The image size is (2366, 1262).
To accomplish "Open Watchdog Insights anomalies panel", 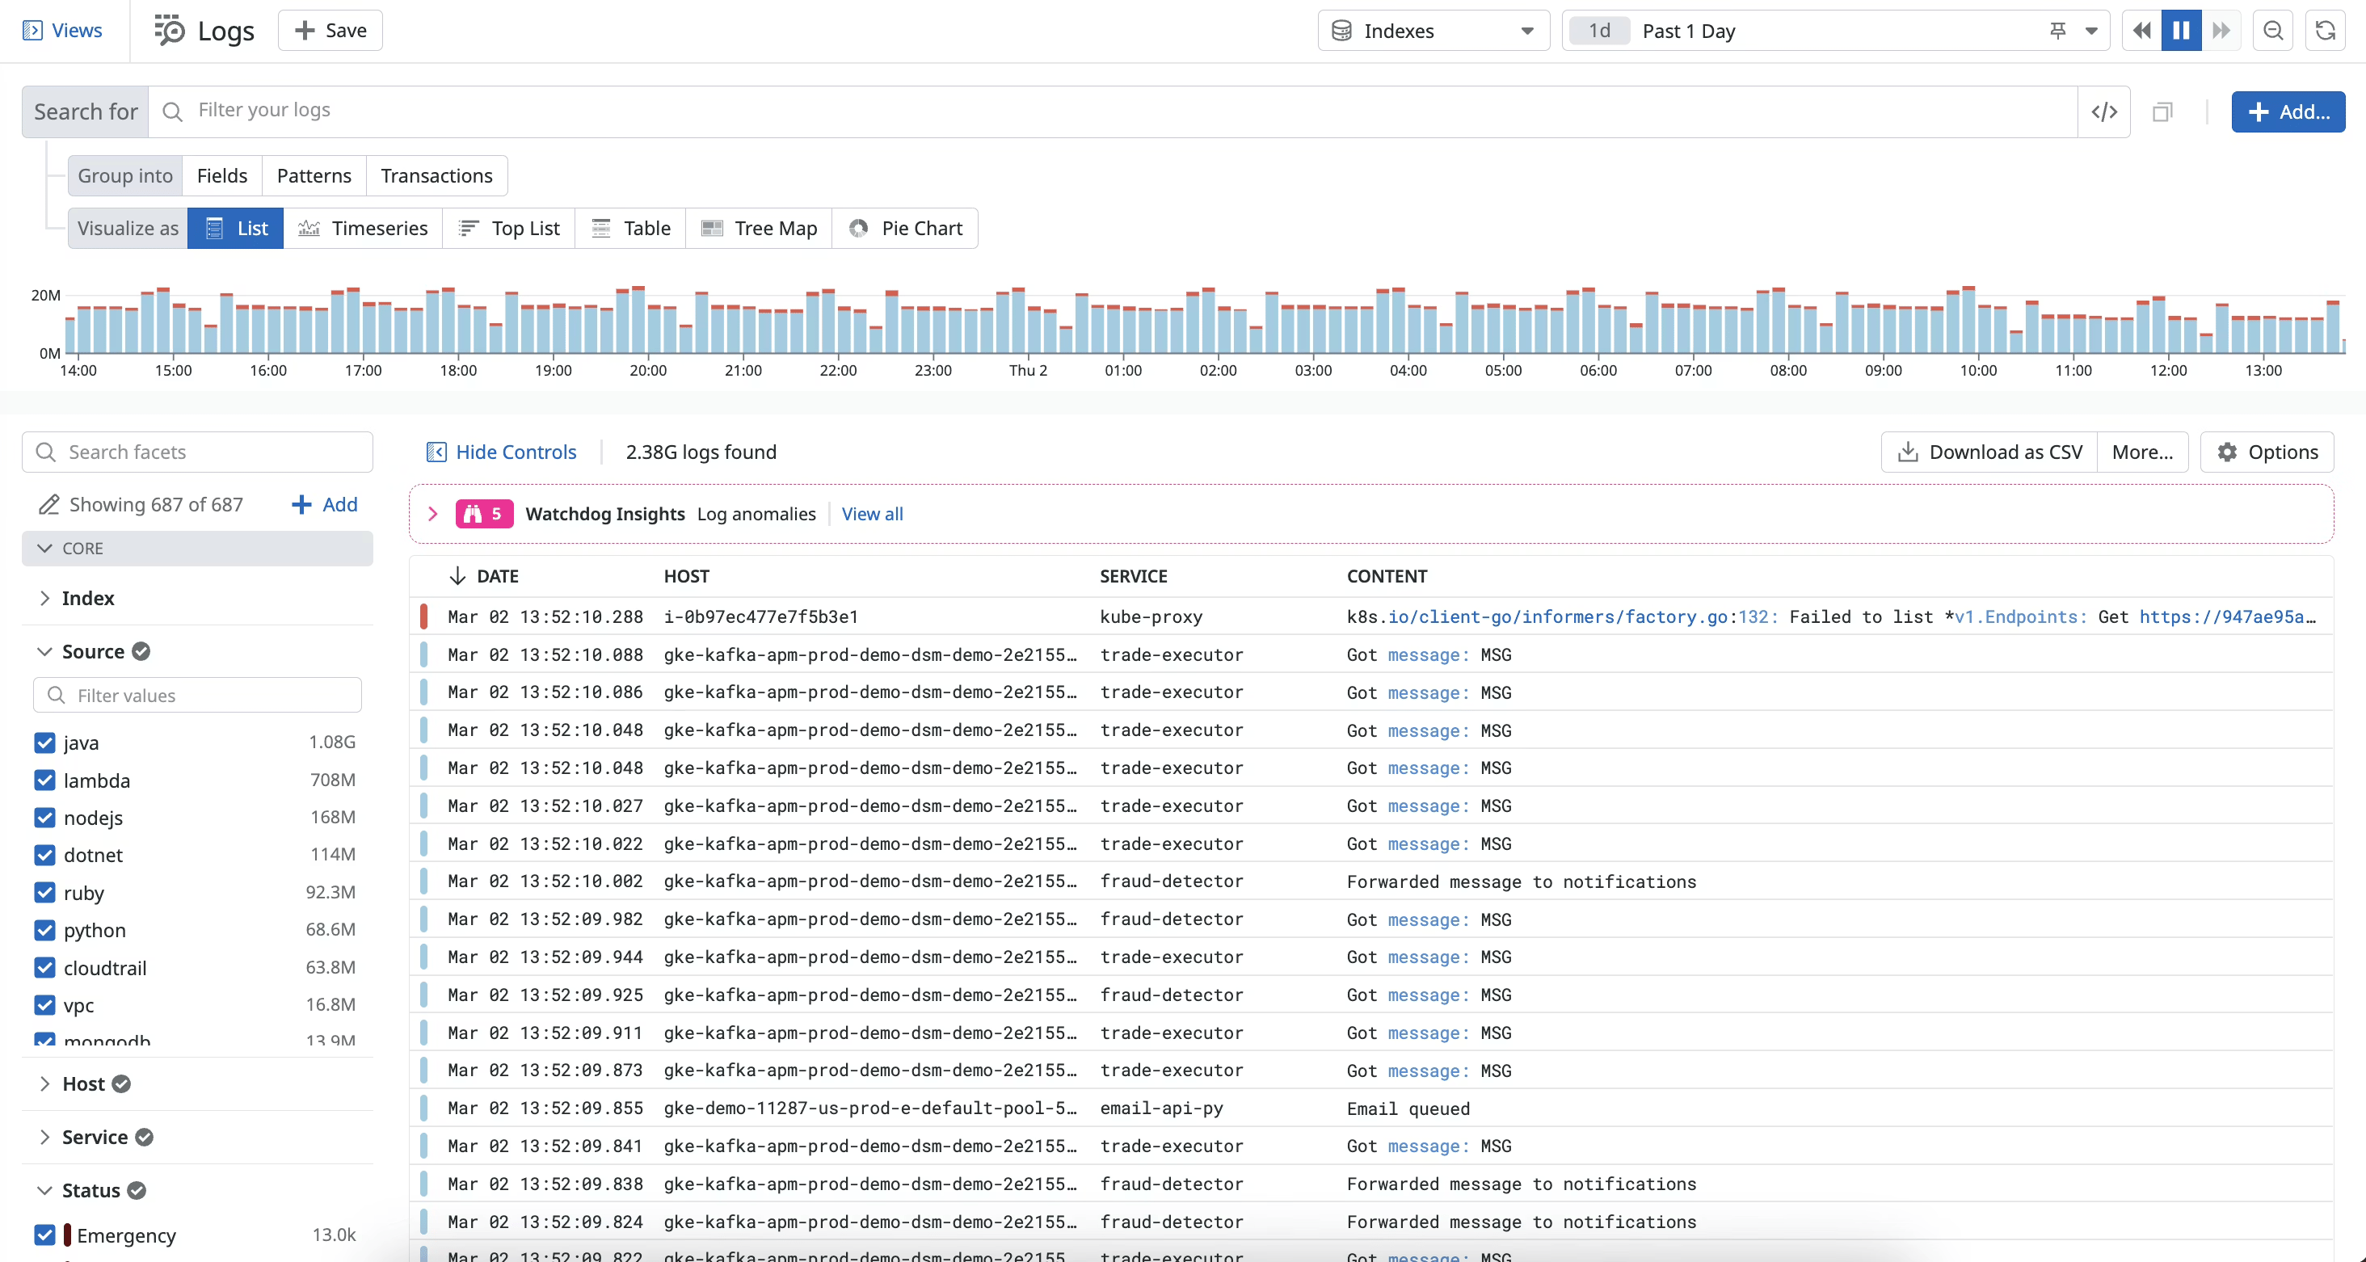I will pos(432,513).
